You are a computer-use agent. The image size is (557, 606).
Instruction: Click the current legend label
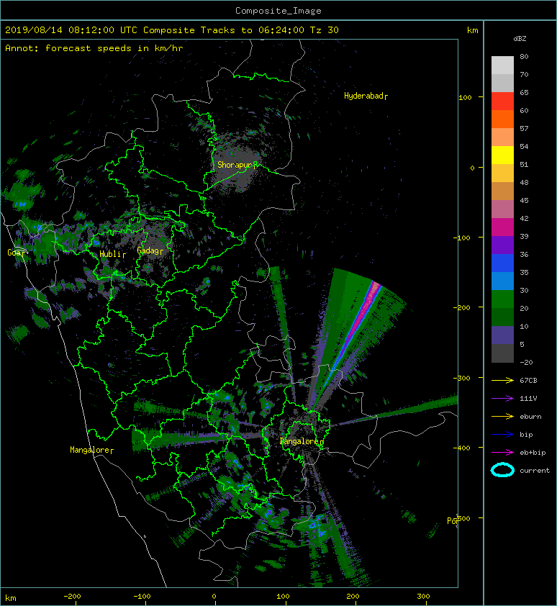coord(535,471)
